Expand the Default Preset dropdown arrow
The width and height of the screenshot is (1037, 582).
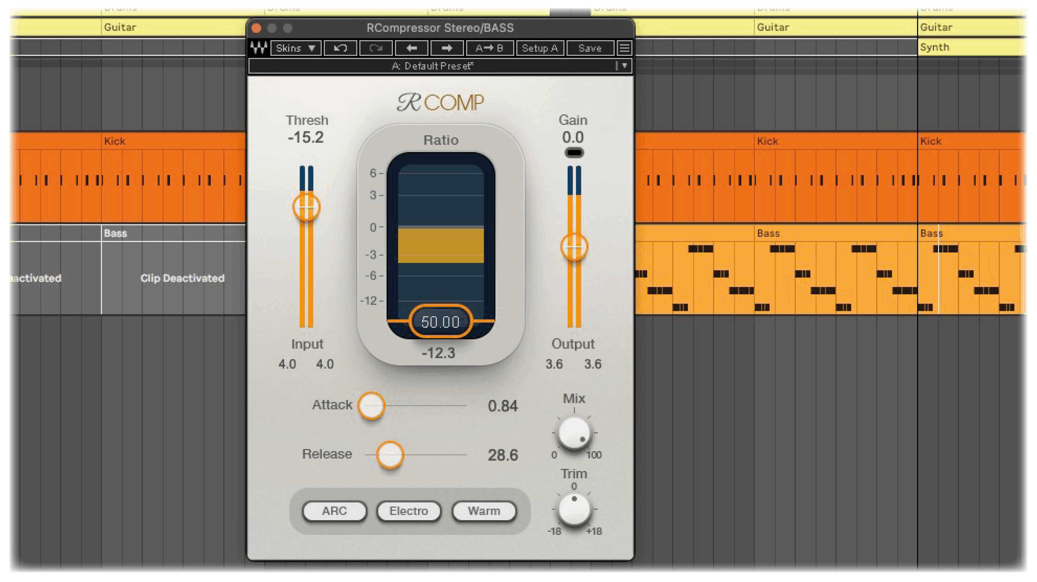(624, 65)
